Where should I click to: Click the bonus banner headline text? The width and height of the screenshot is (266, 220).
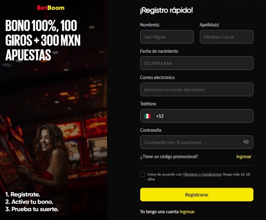pyautogui.click(x=43, y=40)
